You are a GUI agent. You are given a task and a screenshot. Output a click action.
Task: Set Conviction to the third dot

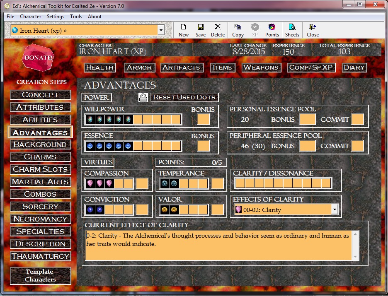109,210
